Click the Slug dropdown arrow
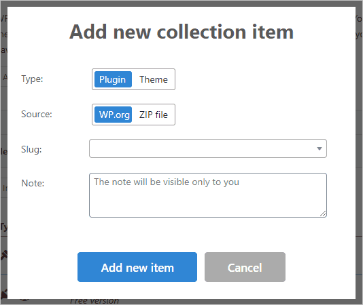Screen dimensions: 363x305 click(x=319, y=148)
